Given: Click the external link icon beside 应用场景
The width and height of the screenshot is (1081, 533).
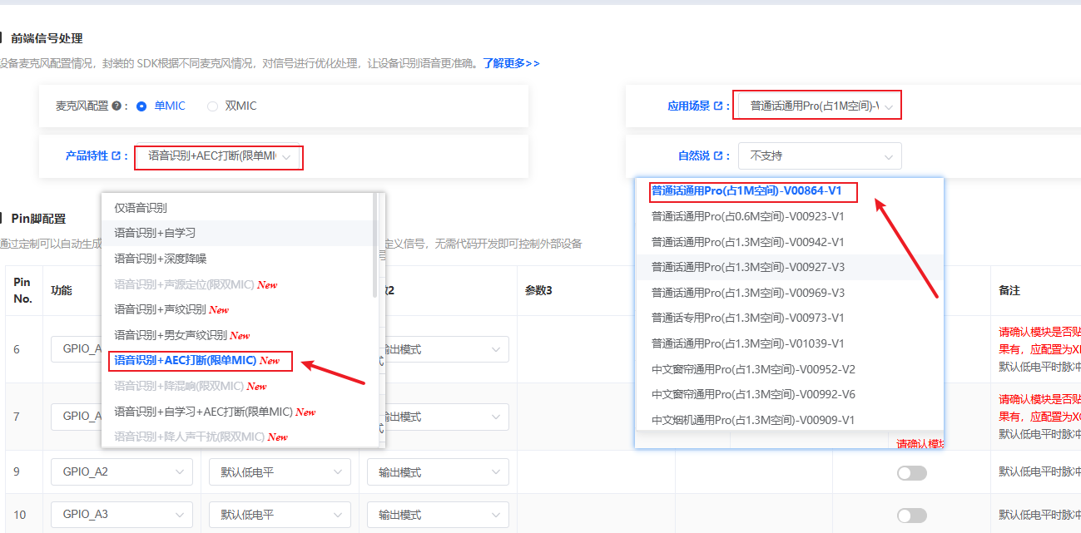Looking at the screenshot, I should pyautogui.click(x=717, y=106).
